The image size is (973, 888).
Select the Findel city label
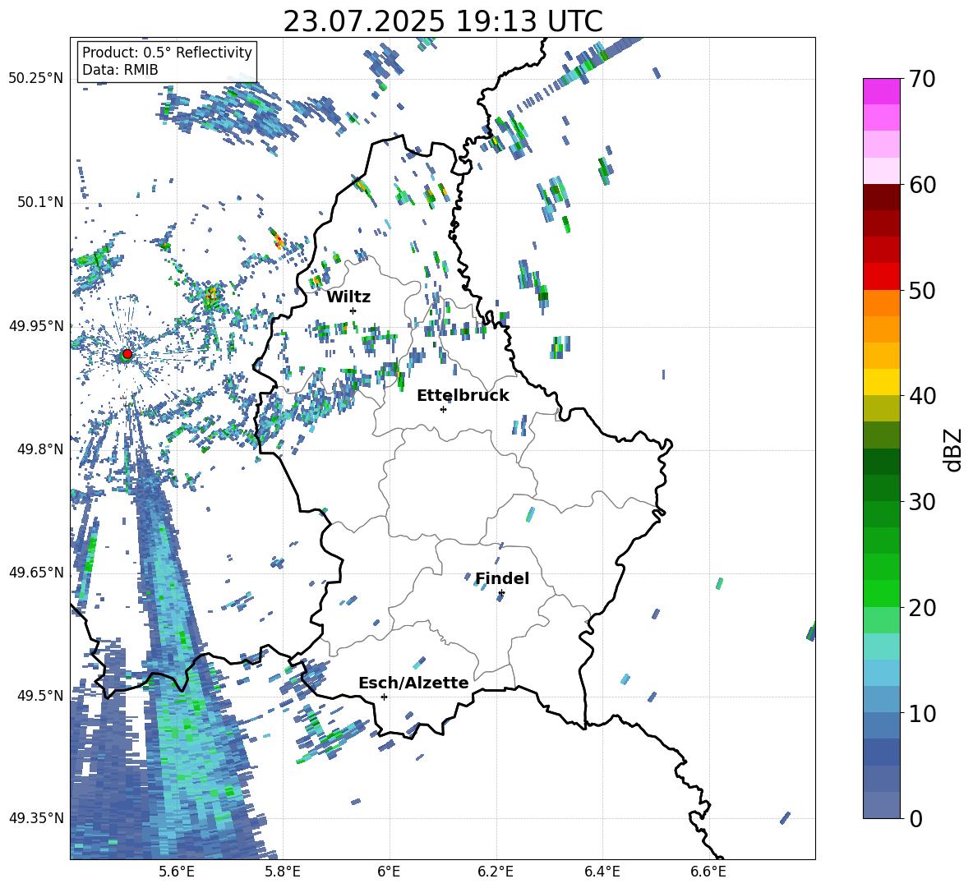point(502,578)
